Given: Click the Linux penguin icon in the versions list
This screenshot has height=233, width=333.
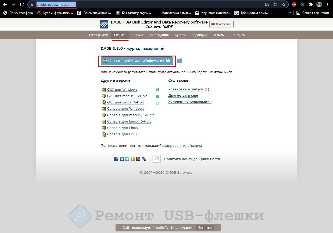Looking at the screenshot, I should coord(158,103).
